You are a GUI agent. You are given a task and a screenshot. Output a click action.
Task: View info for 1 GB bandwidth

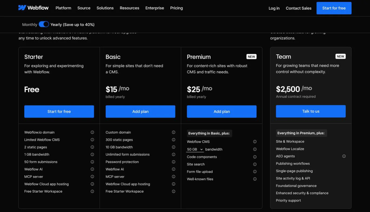point(92,154)
